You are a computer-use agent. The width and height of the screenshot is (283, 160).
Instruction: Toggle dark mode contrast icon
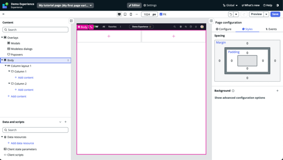[277, 5]
